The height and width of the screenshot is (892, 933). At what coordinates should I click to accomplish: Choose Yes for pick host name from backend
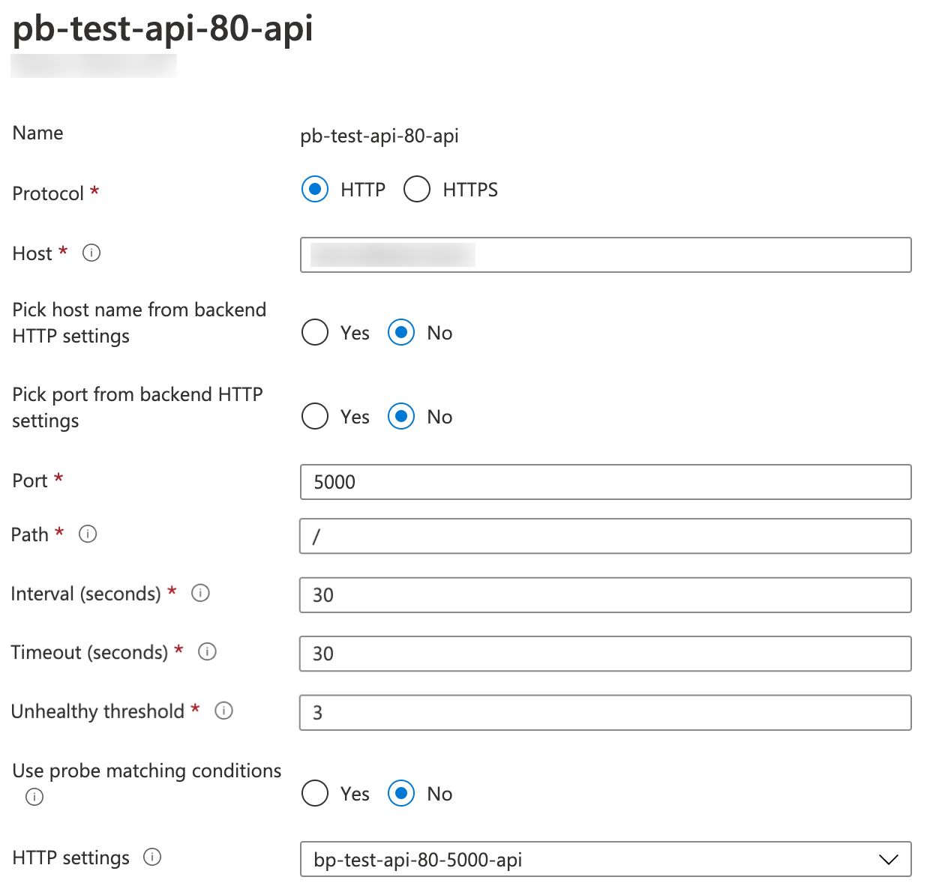[315, 332]
